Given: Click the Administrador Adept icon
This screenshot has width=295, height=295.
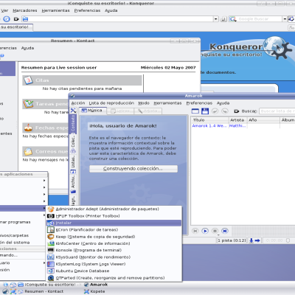Looking at the screenshot, I should 51,209.
